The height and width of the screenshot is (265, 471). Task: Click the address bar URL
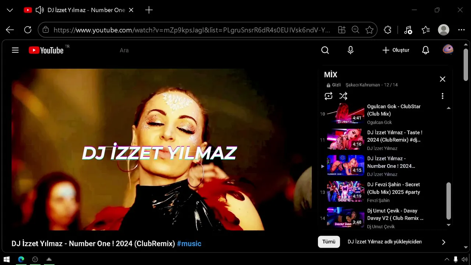[x=192, y=30]
